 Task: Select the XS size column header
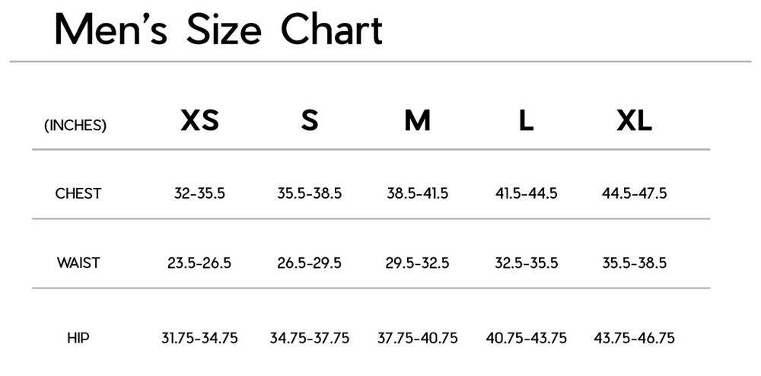pos(199,121)
